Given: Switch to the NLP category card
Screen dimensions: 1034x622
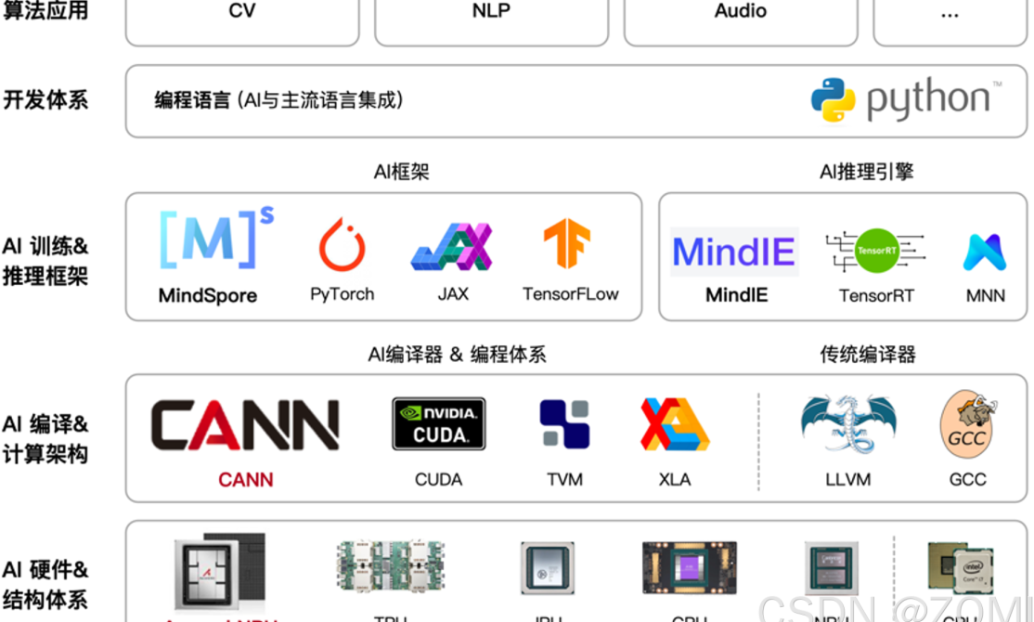Looking at the screenshot, I should tap(490, 12).
